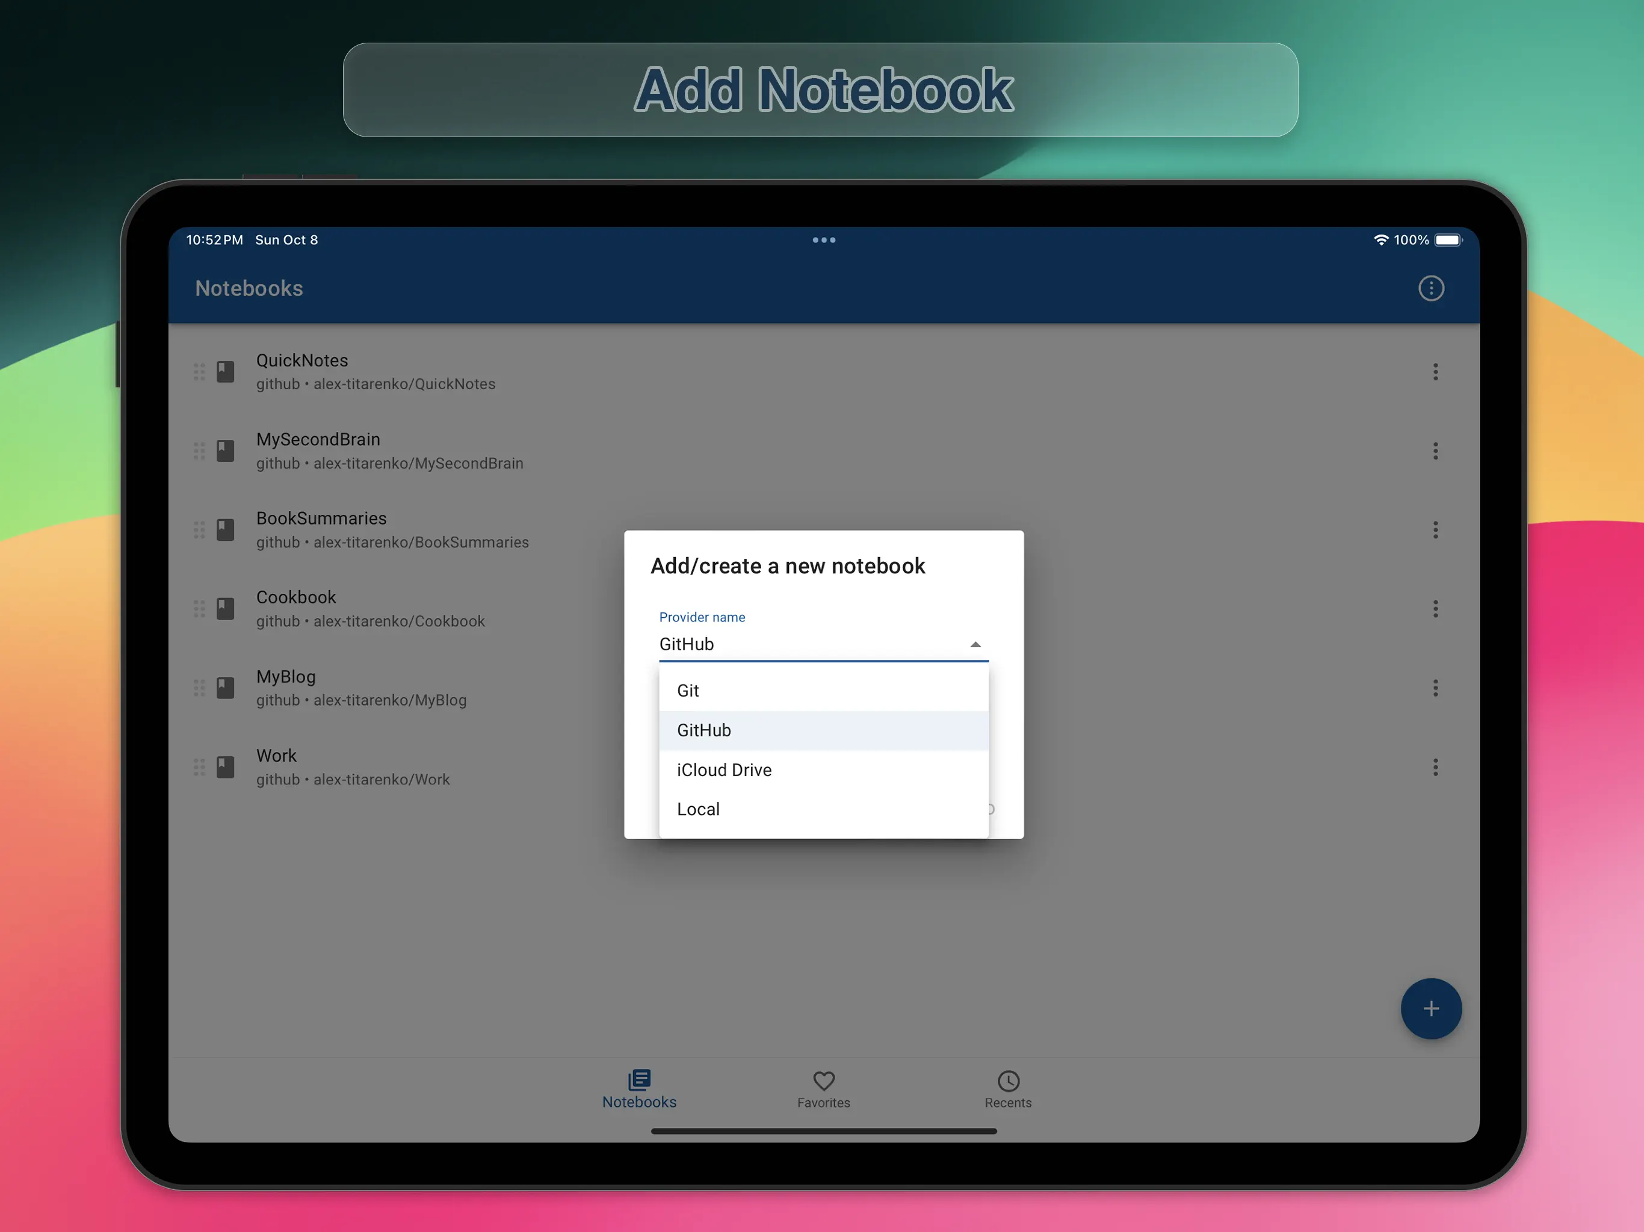This screenshot has width=1644, height=1232.
Task: Click the Cookbook notebook book icon
Action: (x=225, y=609)
